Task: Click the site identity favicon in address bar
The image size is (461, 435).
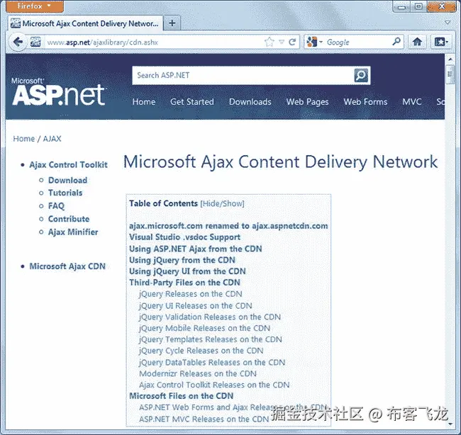Action: 35,42
